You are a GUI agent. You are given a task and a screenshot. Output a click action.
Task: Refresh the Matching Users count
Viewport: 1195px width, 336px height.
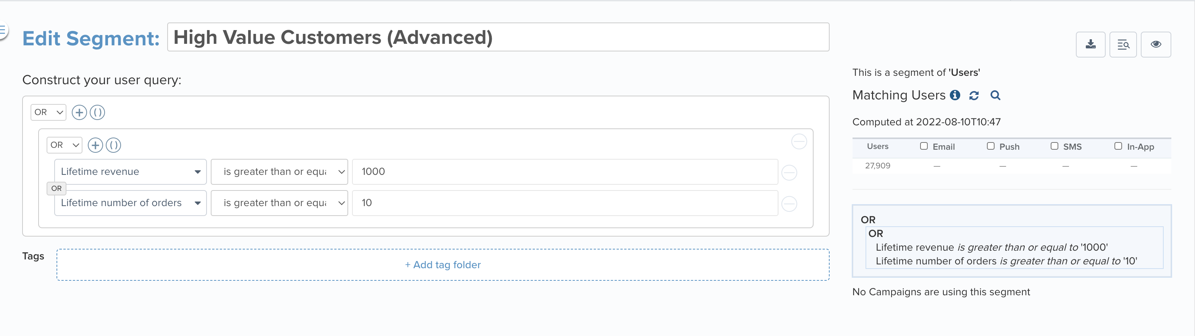click(974, 95)
